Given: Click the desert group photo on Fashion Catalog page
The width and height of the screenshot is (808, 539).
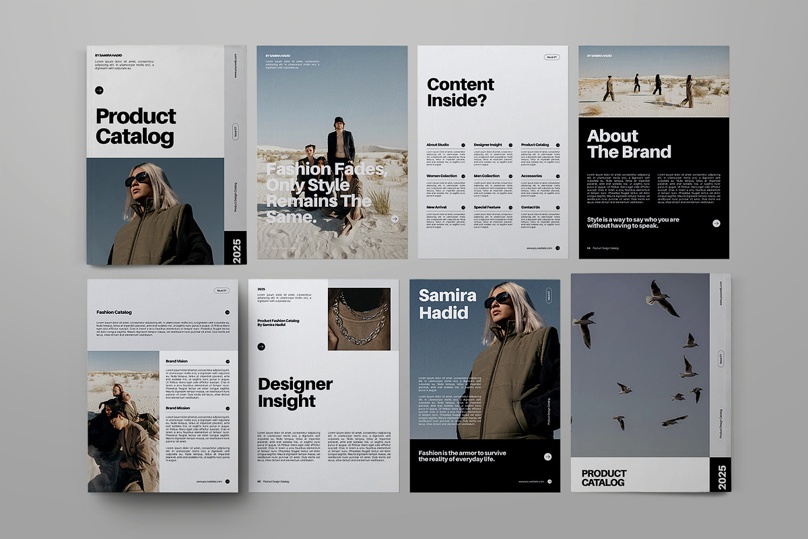Looking at the screenshot, I should [x=123, y=421].
